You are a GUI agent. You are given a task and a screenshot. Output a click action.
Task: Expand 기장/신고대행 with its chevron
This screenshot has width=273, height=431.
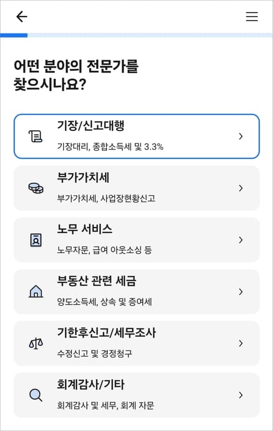[x=241, y=136]
